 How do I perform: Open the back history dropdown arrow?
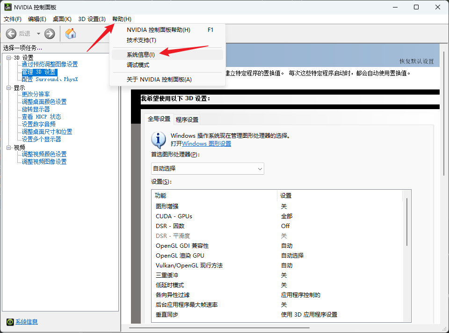pos(38,34)
